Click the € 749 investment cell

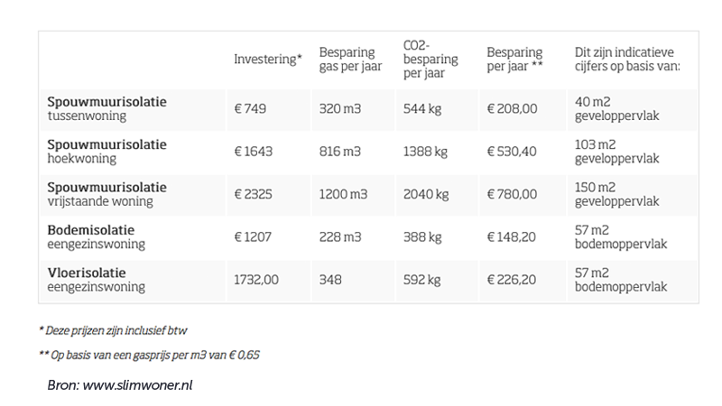[250, 108]
